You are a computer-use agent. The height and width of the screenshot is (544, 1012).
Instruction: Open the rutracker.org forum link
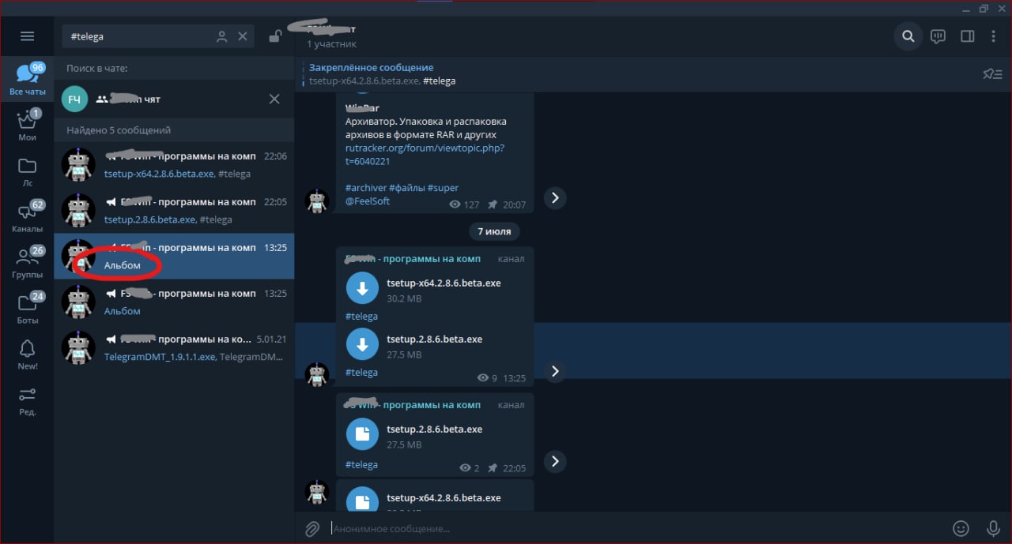425,154
